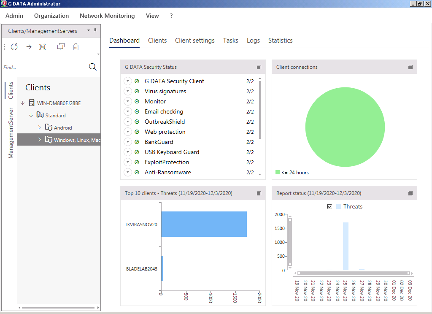Click the network topology icon in the clients toolbar
This screenshot has height=314, width=432.
tap(42, 47)
